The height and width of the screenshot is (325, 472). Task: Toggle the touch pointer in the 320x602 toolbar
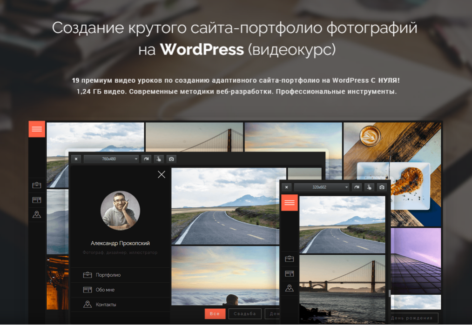coord(369,187)
